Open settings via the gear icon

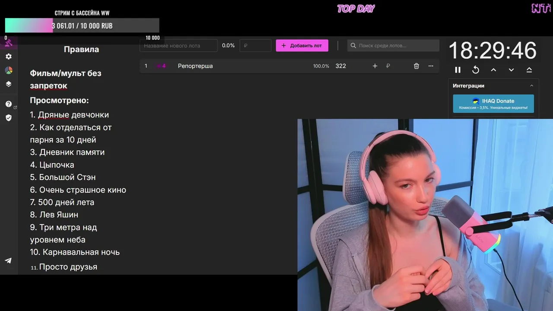coord(9,57)
